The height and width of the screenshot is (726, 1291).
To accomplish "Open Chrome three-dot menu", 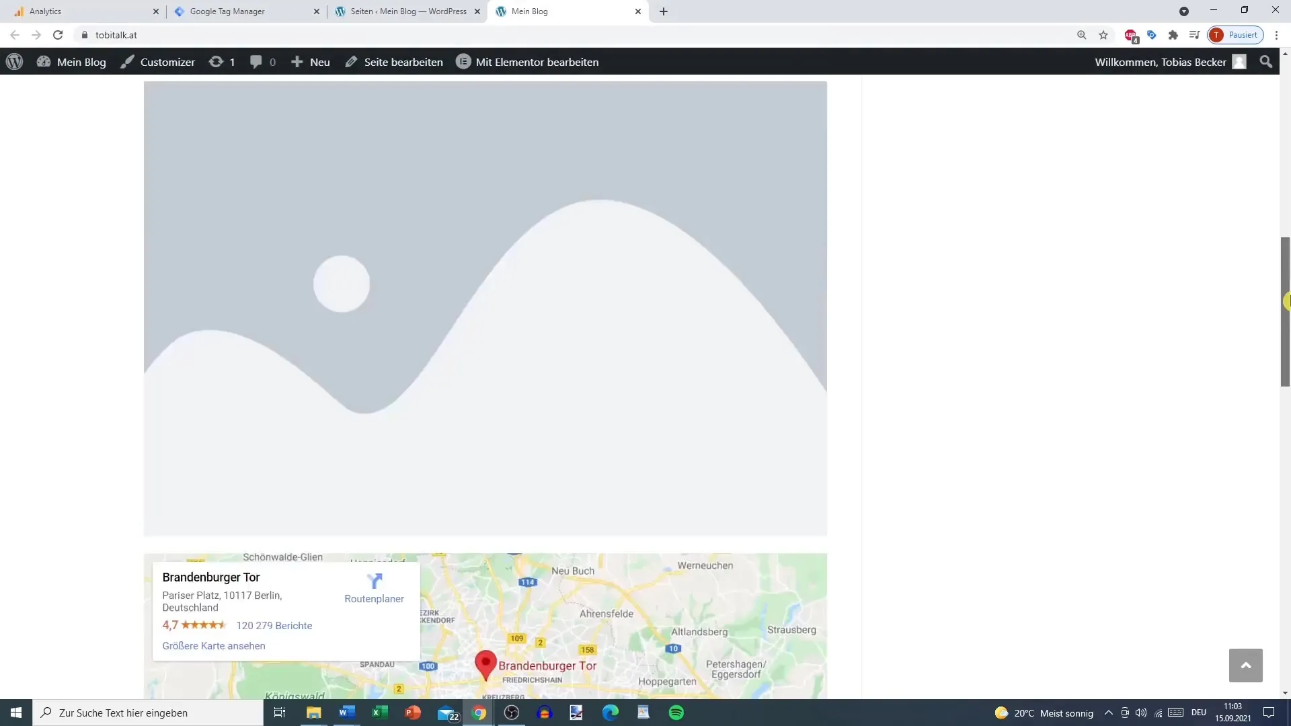I will click(x=1277, y=35).
